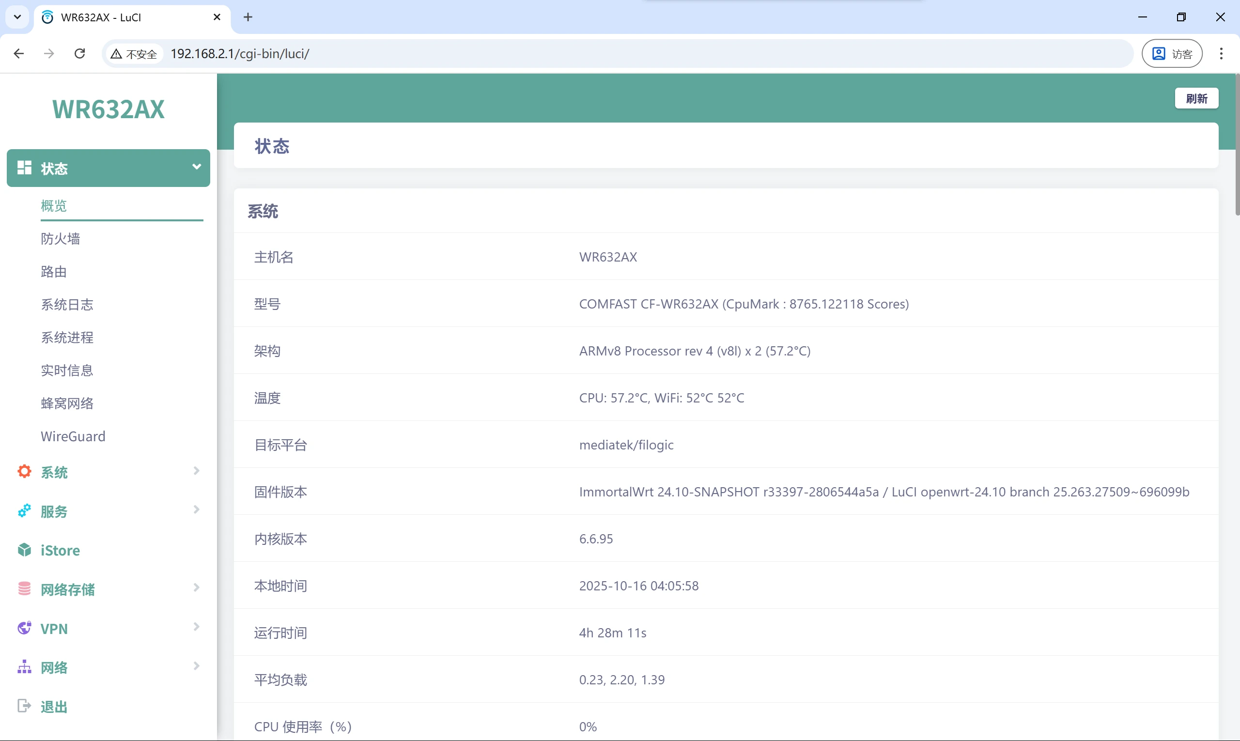This screenshot has height=741, width=1240.
Task: Click the Services gears icon in sidebar
Action: tap(24, 511)
